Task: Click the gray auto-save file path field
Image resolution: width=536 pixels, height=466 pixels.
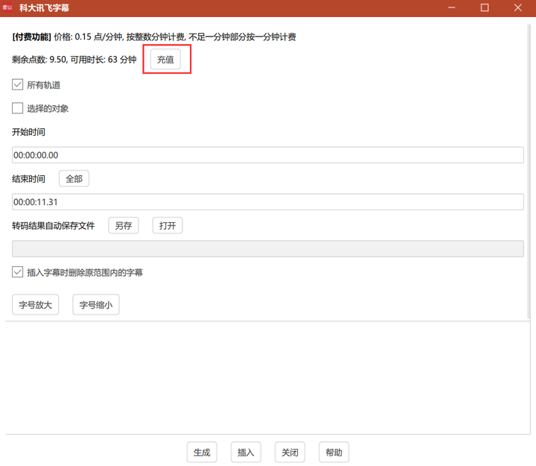Action: click(268, 248)
